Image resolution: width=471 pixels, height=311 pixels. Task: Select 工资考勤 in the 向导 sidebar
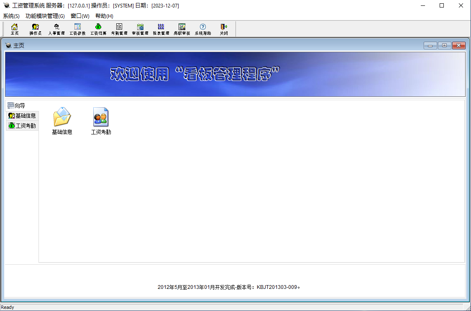point(22,126)
